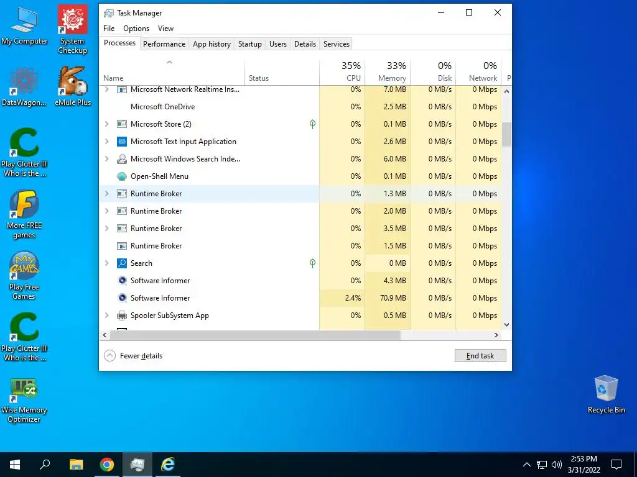Expand the Runtime Broker using 1.3 MB

pos(107,194)
